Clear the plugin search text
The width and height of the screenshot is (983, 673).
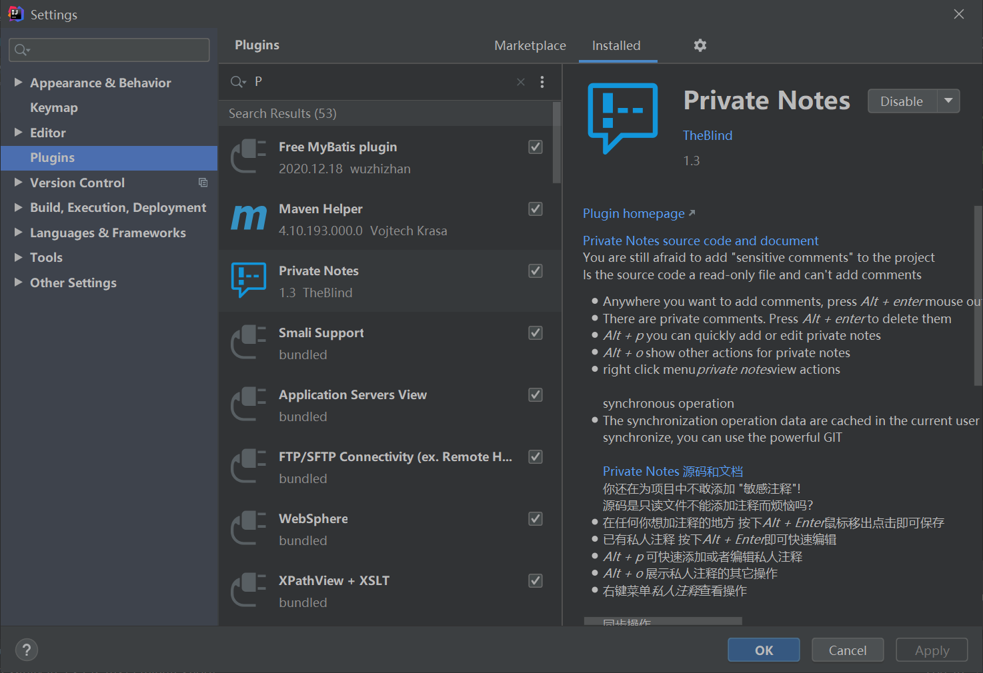[521, 82]
